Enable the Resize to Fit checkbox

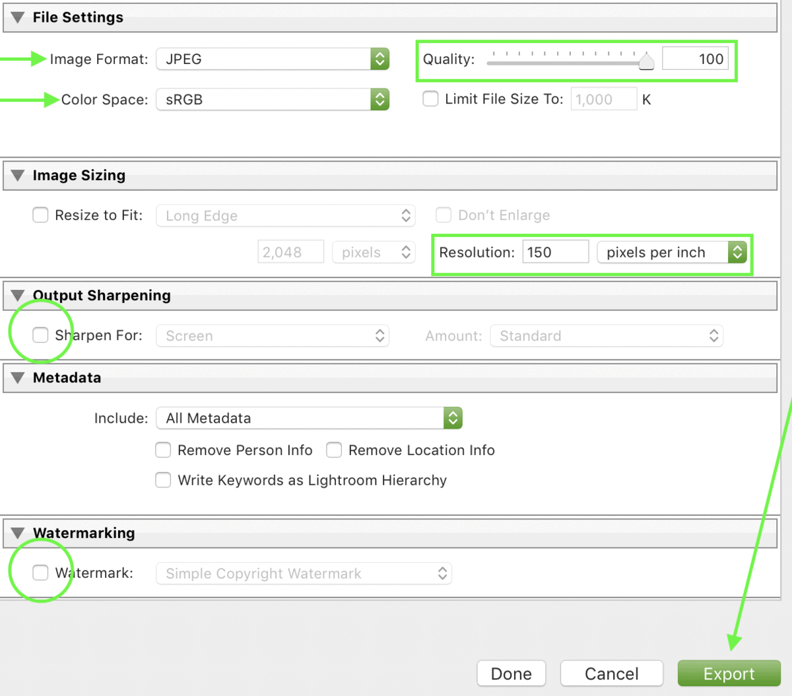point(40,215)
